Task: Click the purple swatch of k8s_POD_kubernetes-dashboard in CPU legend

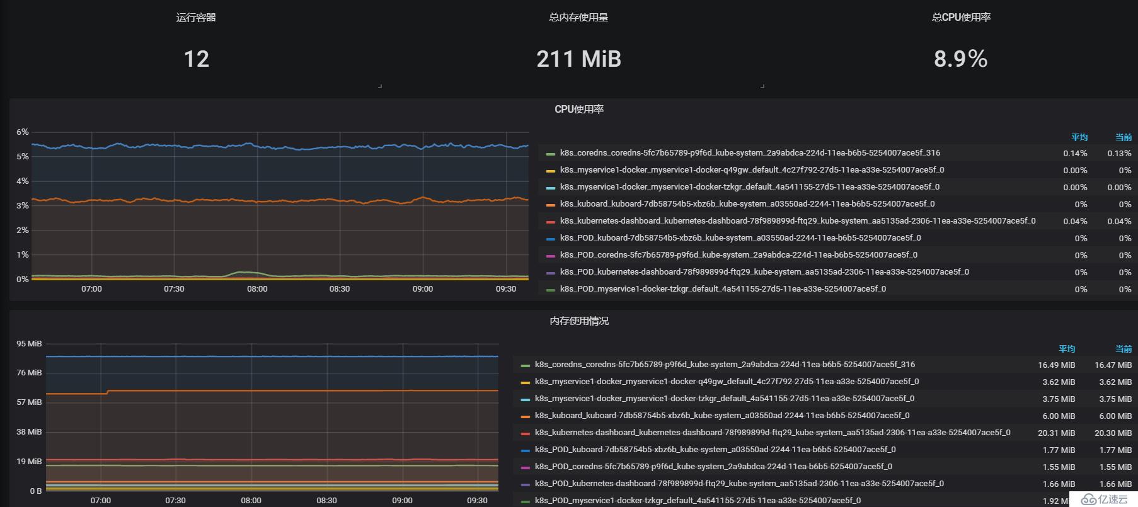Action: tap(551, 273)
